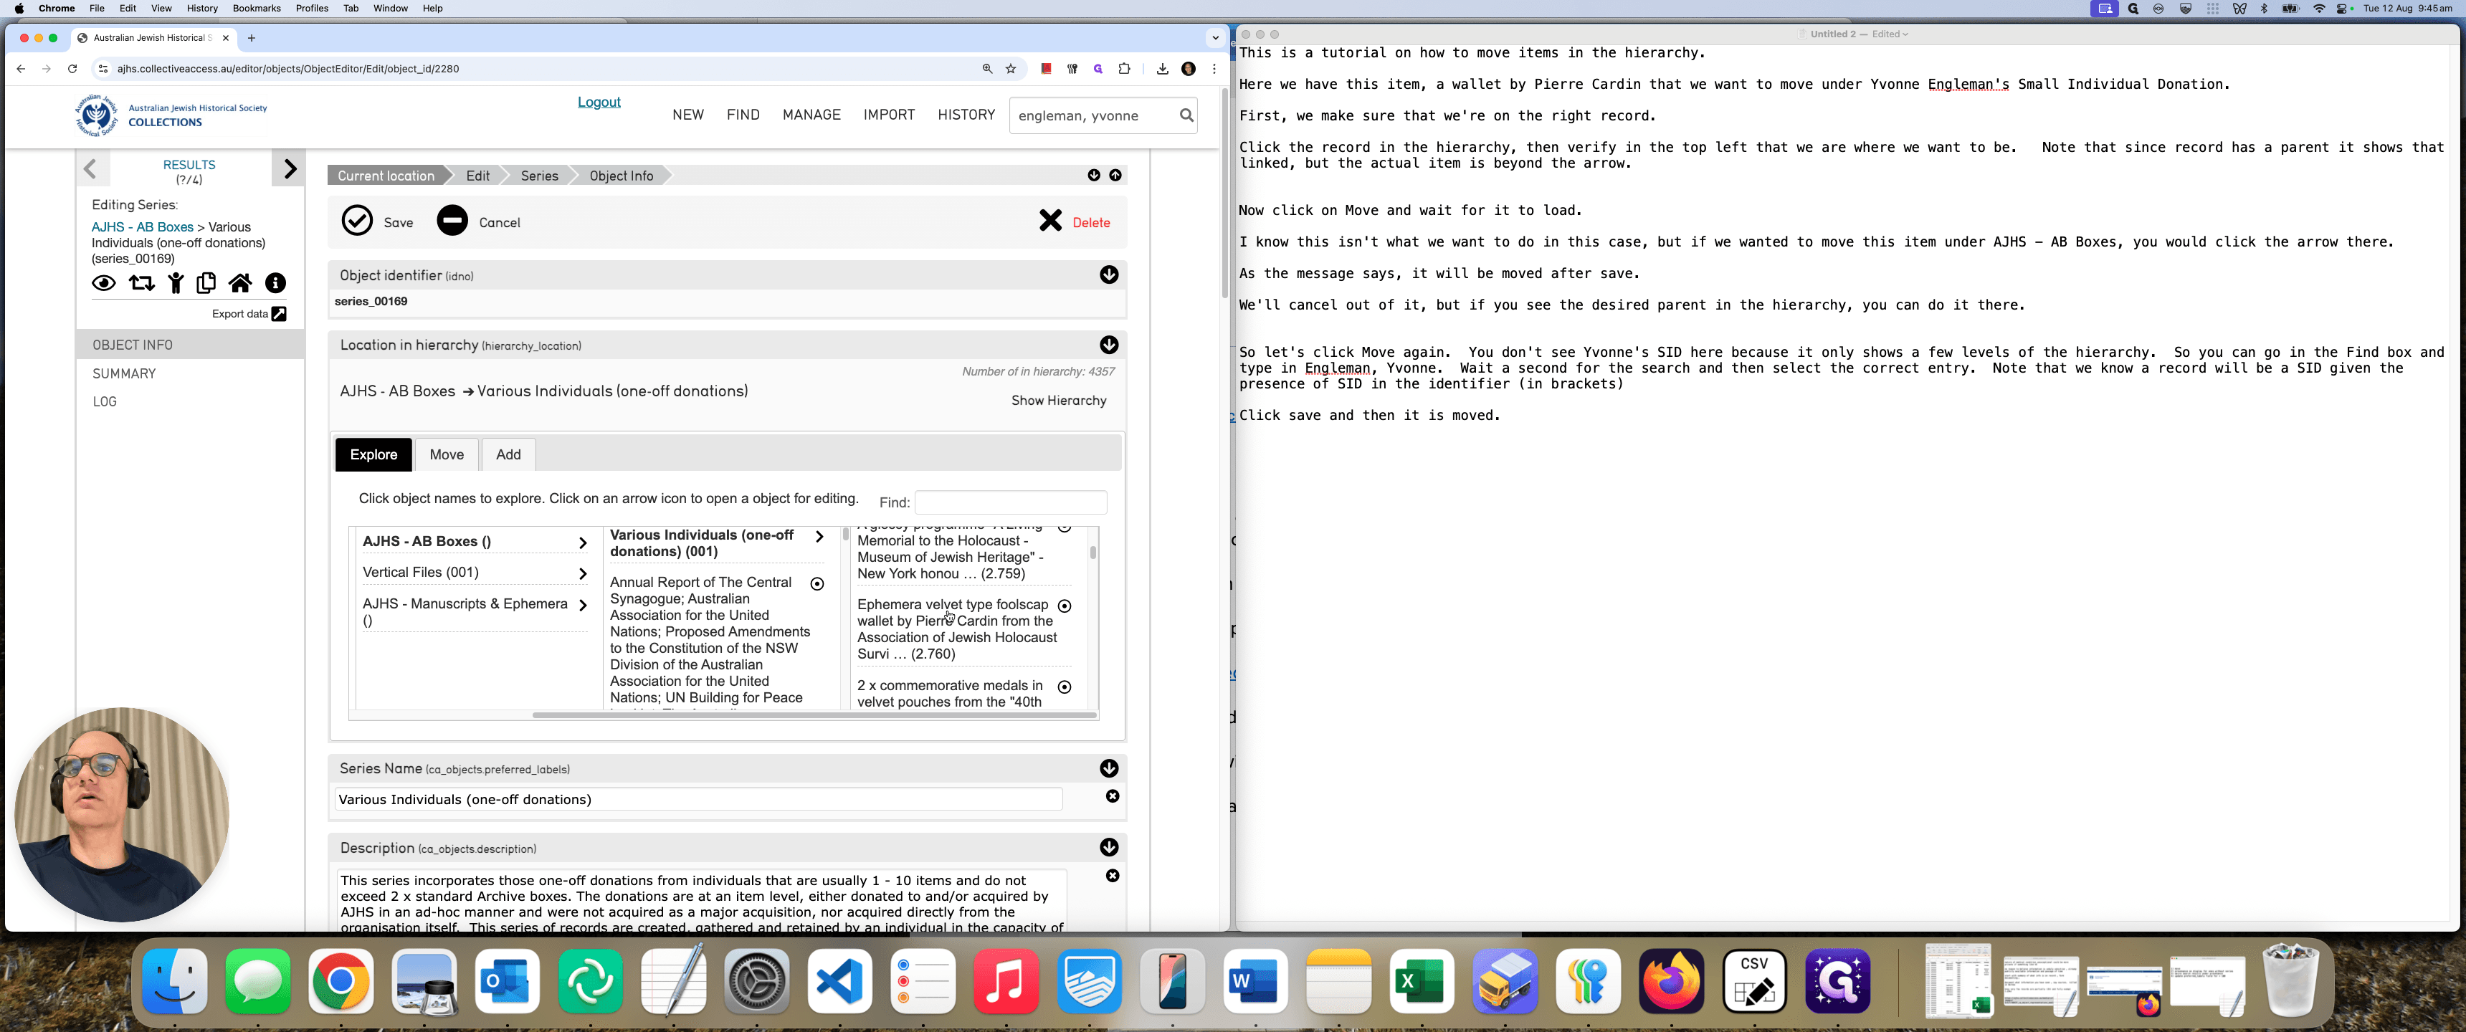The height and width of the screenshot is (1032, 2466).
Task: Click the hierarchy Find input field
Action: pos(1011,502)
